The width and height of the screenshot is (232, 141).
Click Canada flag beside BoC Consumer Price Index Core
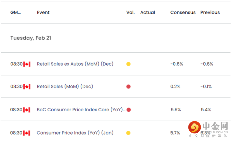coord(27,110)
